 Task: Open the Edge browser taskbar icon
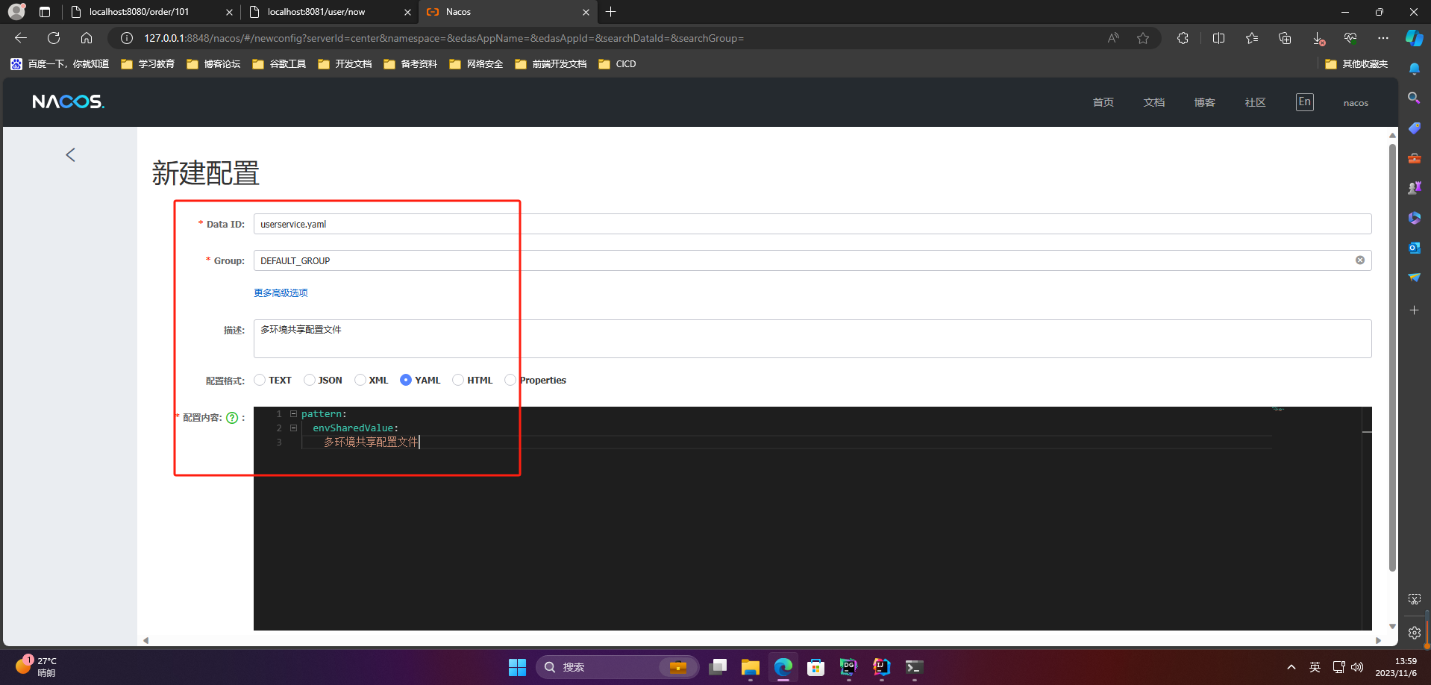783,667
